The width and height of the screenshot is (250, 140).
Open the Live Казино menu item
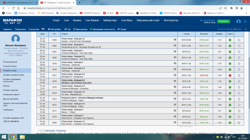click(92, 20)
